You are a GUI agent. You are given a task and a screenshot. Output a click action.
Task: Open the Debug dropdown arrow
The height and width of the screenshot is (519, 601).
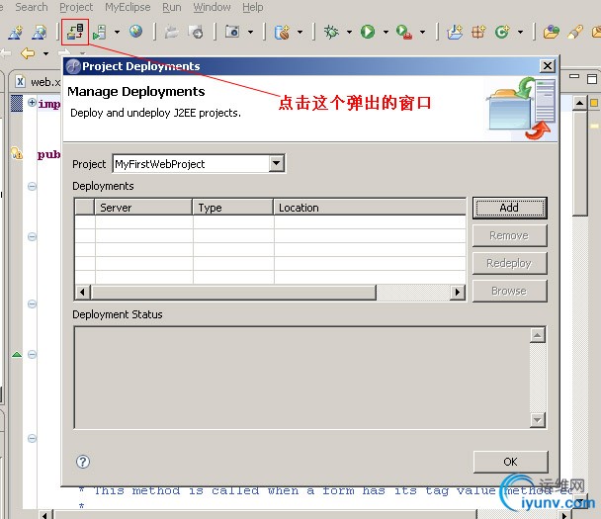pos(349,33)
